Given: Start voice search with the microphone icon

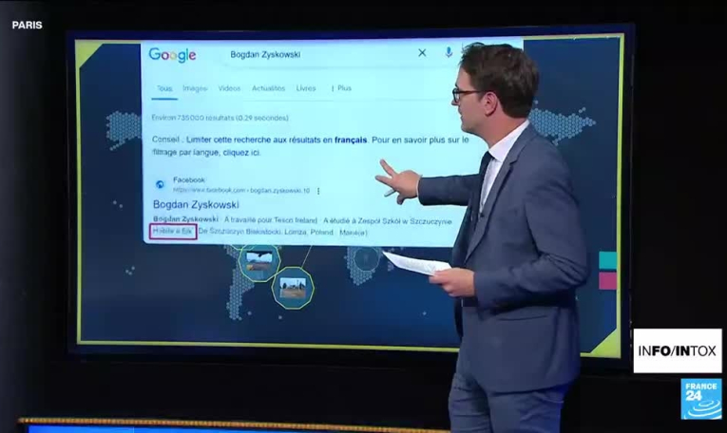Looking at the screenshot, I should [x=449, y=53].
